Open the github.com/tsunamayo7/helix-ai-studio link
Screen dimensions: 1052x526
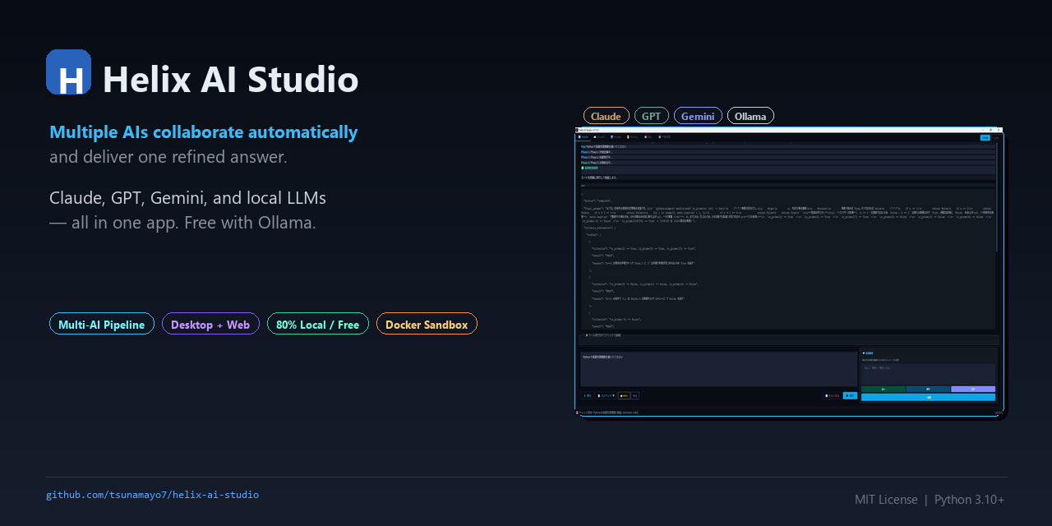click(x=152, y=494)
